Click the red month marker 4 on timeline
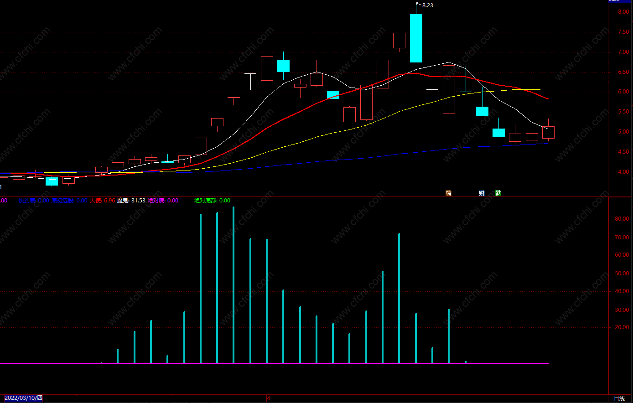The image size is (633, 403). click(x=269, y=398)
